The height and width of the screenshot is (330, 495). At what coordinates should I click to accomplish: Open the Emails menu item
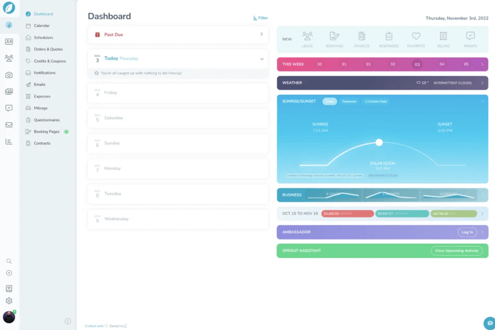pyautogui.click(x=40, y=85)
